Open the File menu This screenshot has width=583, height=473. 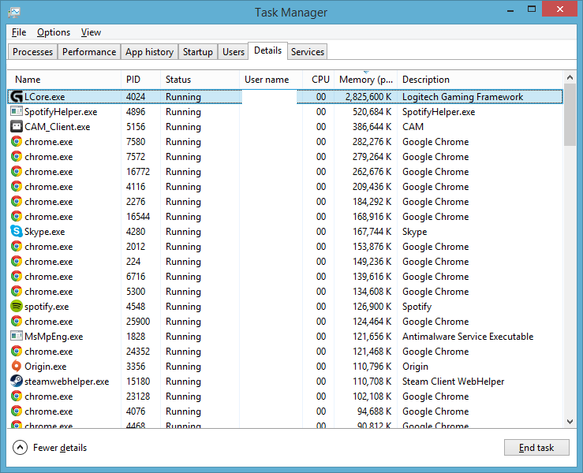point(19,32)
